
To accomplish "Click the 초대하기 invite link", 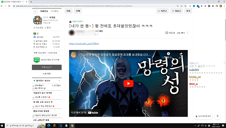I will (56, 37).
